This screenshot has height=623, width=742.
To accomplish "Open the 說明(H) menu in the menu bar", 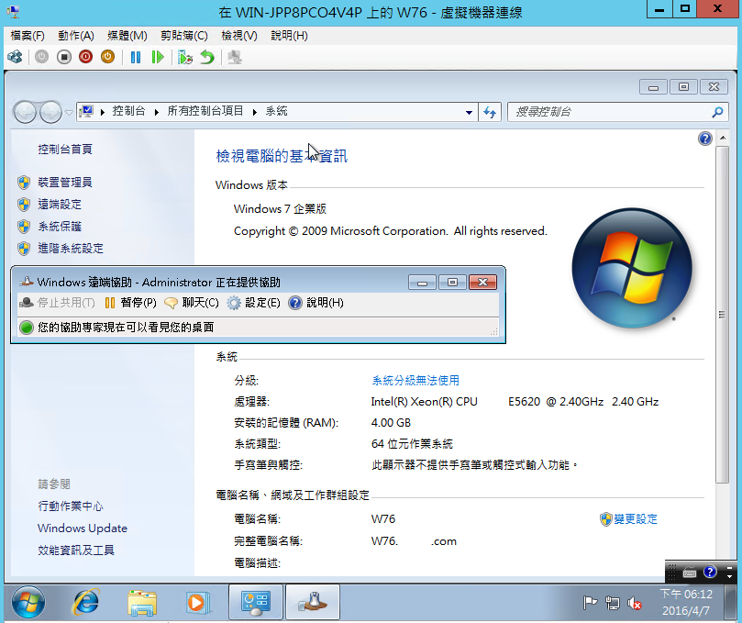I will [x=289, y=36].
